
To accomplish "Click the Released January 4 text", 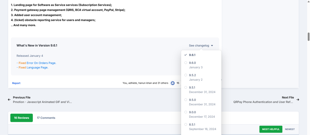I will pos(30,56).
